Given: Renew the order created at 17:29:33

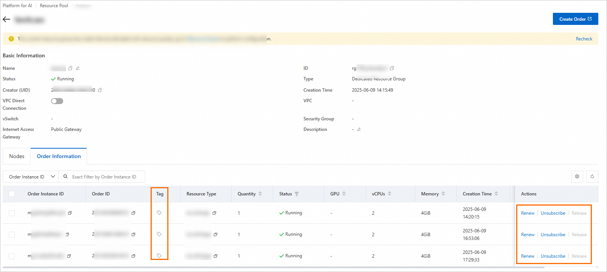Looking at the screenshot, I should pyautogui.click(x=528, y=256).
